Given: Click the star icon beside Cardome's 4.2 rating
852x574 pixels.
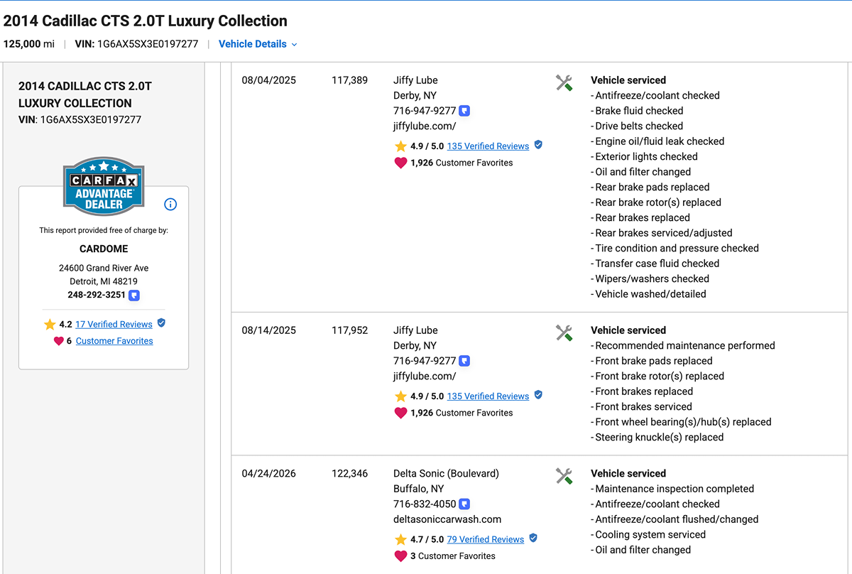Looking at the screenshot, I should pos(50,324).
